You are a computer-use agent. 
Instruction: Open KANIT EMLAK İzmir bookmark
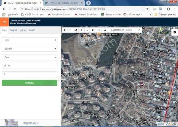point(33,14)
